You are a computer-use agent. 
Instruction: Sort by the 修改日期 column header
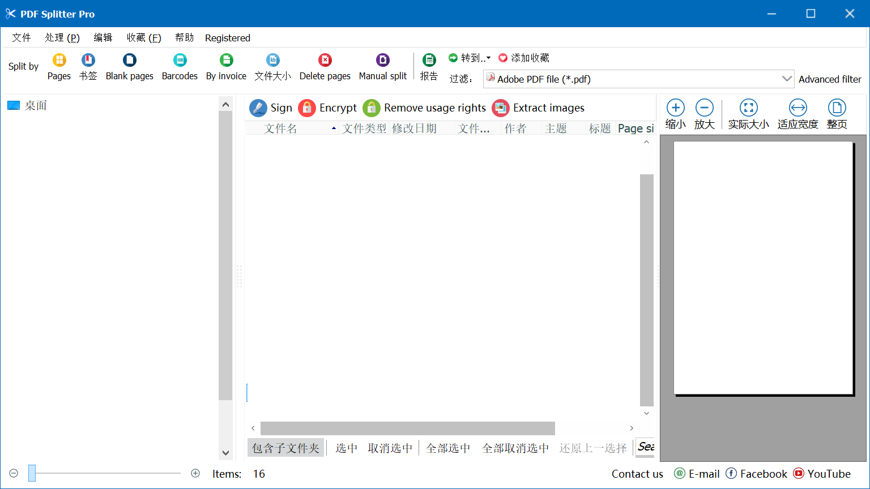[422, 128]
